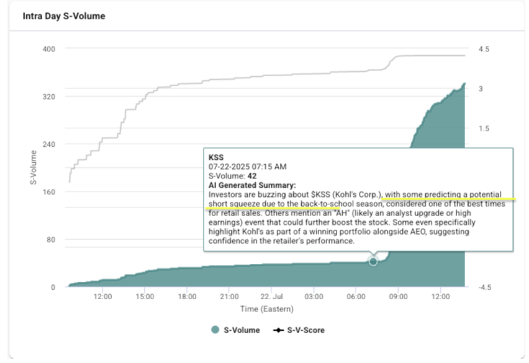Click the 4.5 value on the right axis
The height and width of the screenshot is (363, 529).
tap(484, 49)
